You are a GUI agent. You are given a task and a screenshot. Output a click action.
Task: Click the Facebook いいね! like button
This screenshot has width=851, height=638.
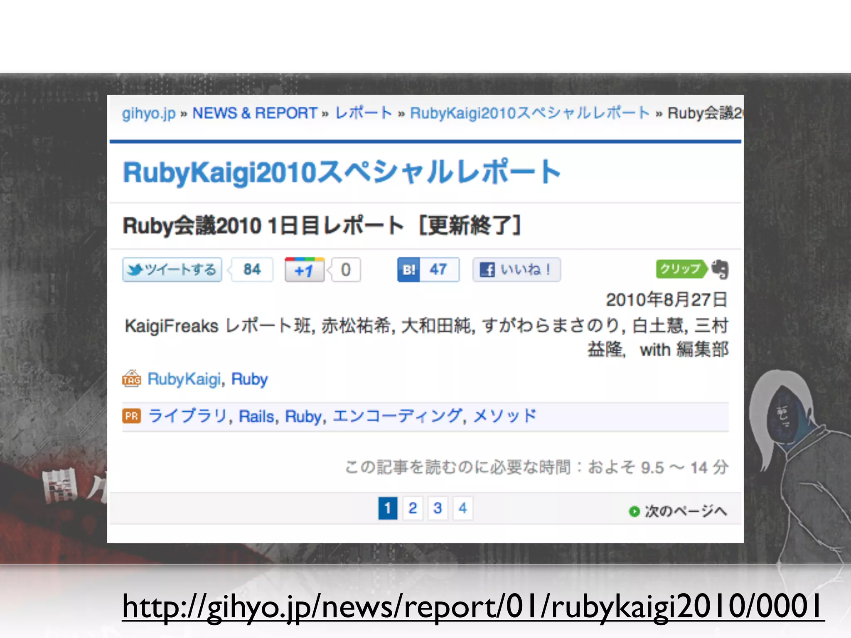[517, 270]
